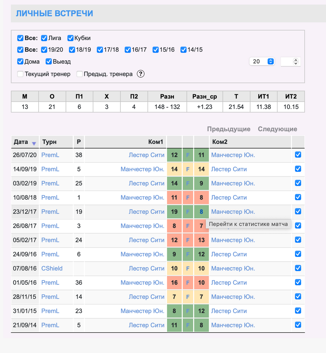Open F stats for 07/08/16 CShield match
The height and width of the screenshot is (353, 326).
188,269
